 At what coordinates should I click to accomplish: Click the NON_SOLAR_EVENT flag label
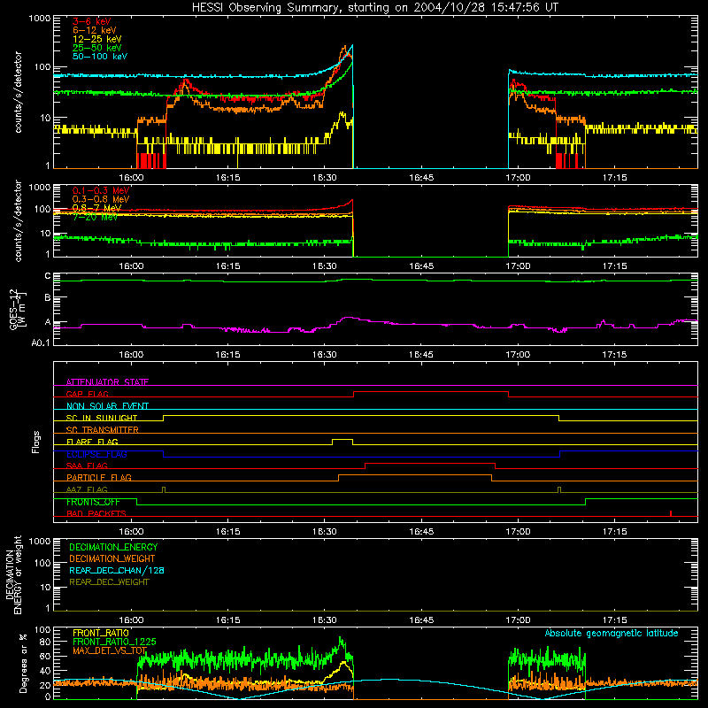tap(107, 406)
